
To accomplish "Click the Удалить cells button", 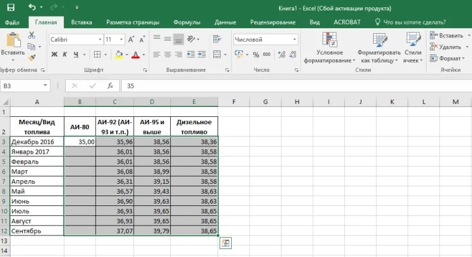I will (446, 47).
